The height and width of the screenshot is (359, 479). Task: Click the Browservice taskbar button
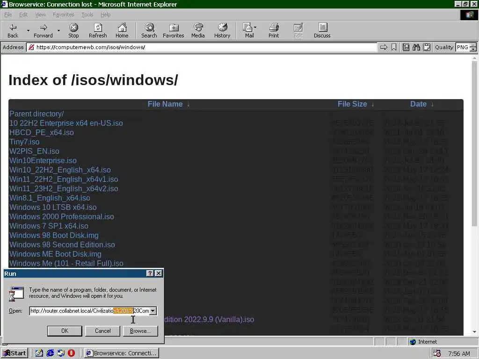(x=122, y=353)
